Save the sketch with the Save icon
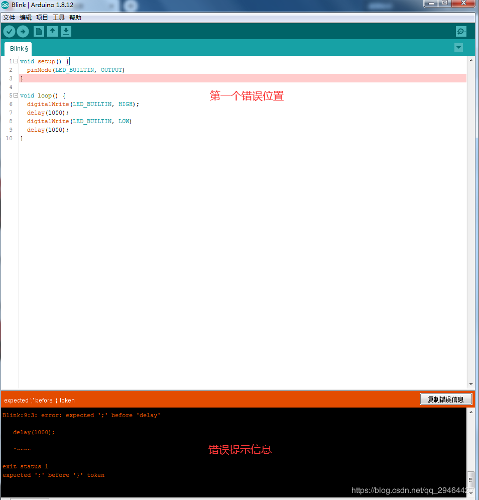479x500 pixels. click(66, 31)
